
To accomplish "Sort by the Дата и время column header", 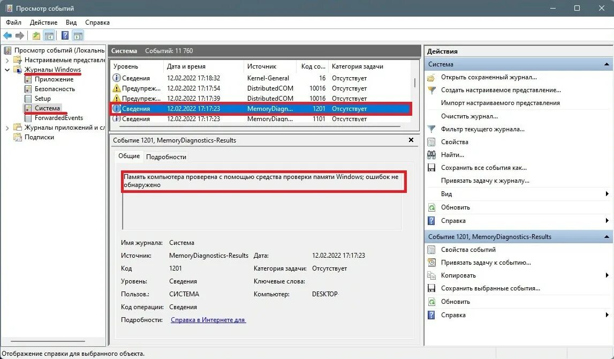I will tap(203, 66).
